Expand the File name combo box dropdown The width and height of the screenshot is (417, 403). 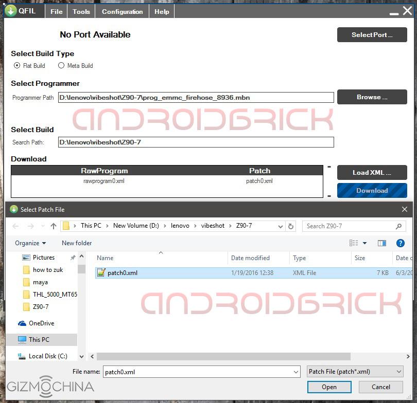[296, 371]
